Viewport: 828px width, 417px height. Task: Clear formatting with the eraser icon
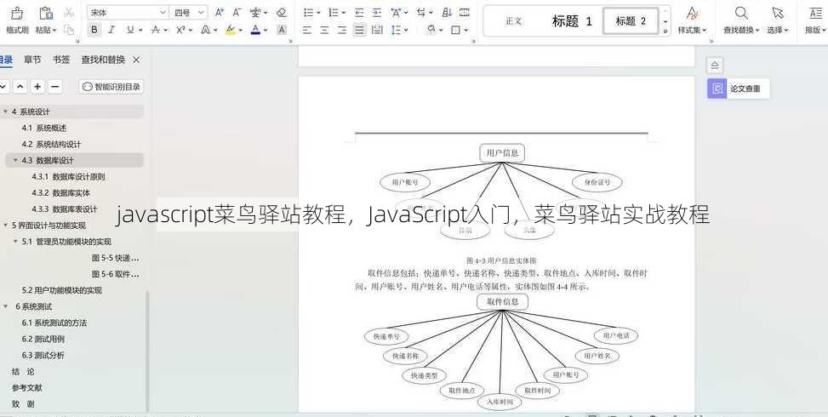[x=282, y=12]
